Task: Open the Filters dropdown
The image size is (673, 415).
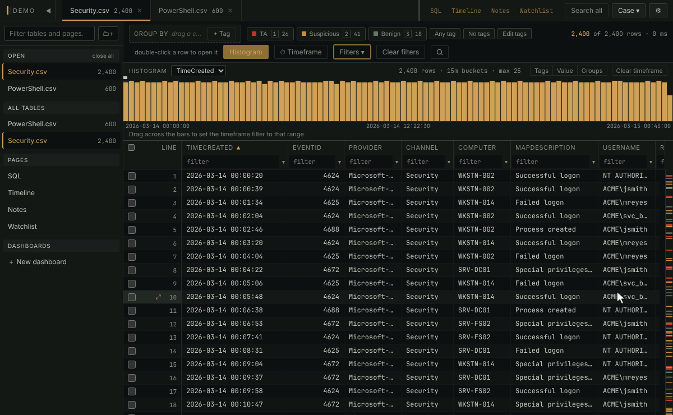Action: tap(352, 52)
